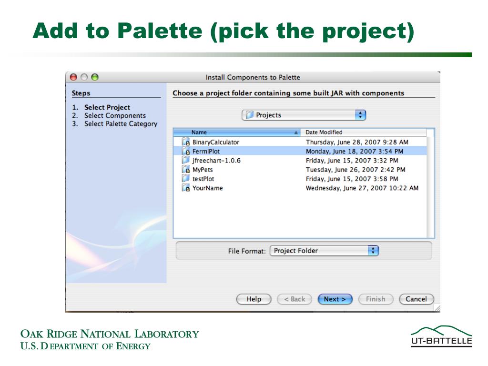The height and width of the screenshot is (366, 488).
Task: Click the window resize grip corner
Action: [x=437, y=308]
